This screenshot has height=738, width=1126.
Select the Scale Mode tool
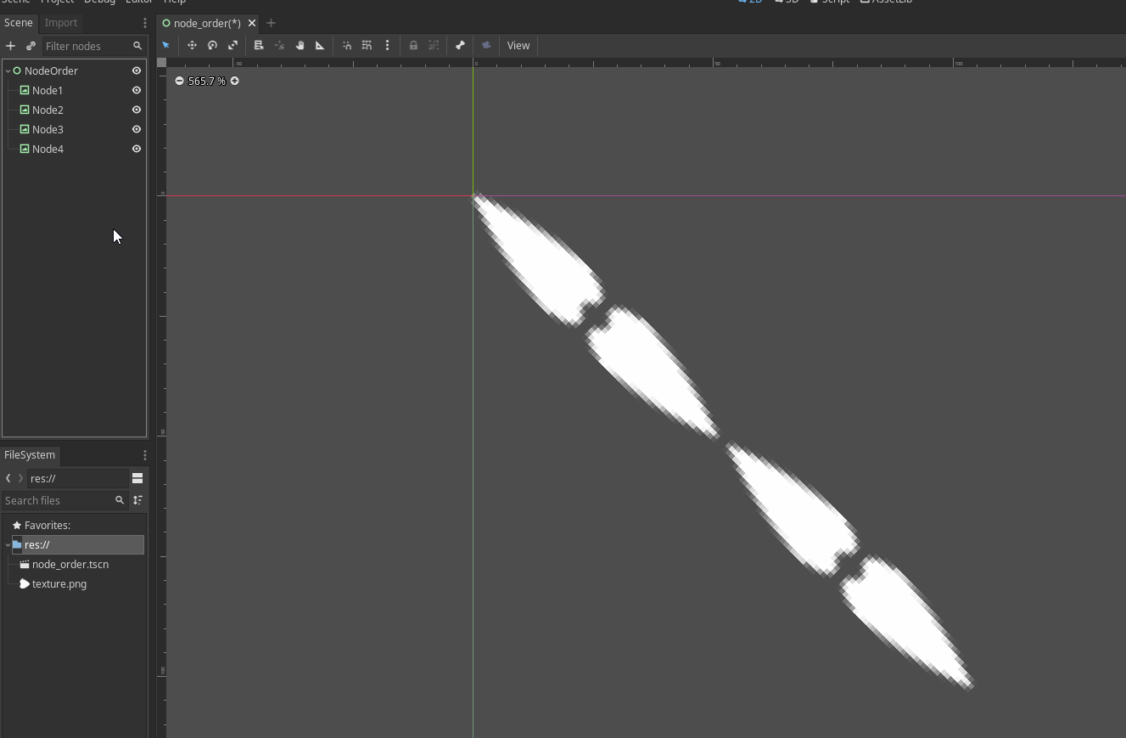233,45
